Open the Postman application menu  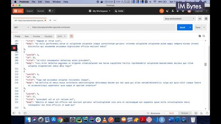24,2
